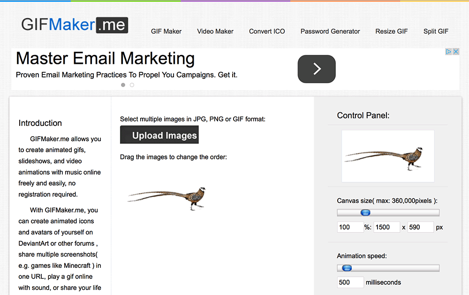This screenshot has height=295, width=469.
Task: Click the Upload Images button
Action: [x=159, y=135]
